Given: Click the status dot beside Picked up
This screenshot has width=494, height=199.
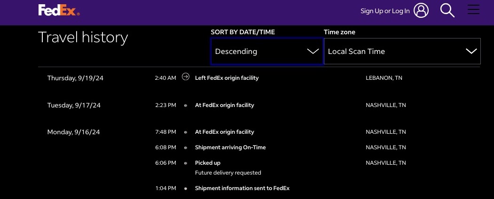Looking at the screenshot, I should click(186, 163).
